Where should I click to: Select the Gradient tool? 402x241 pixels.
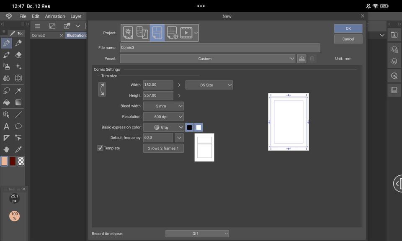18,102
